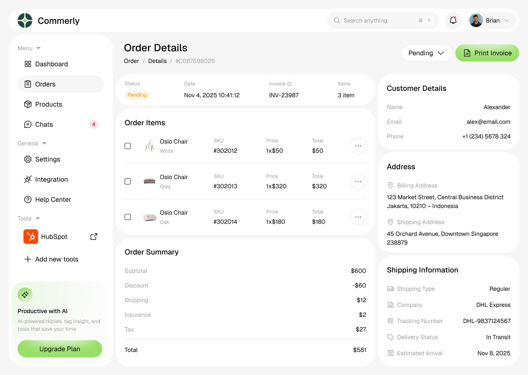Open the Pending status dropdown
528x375 pixels.
tap(426, 53)
